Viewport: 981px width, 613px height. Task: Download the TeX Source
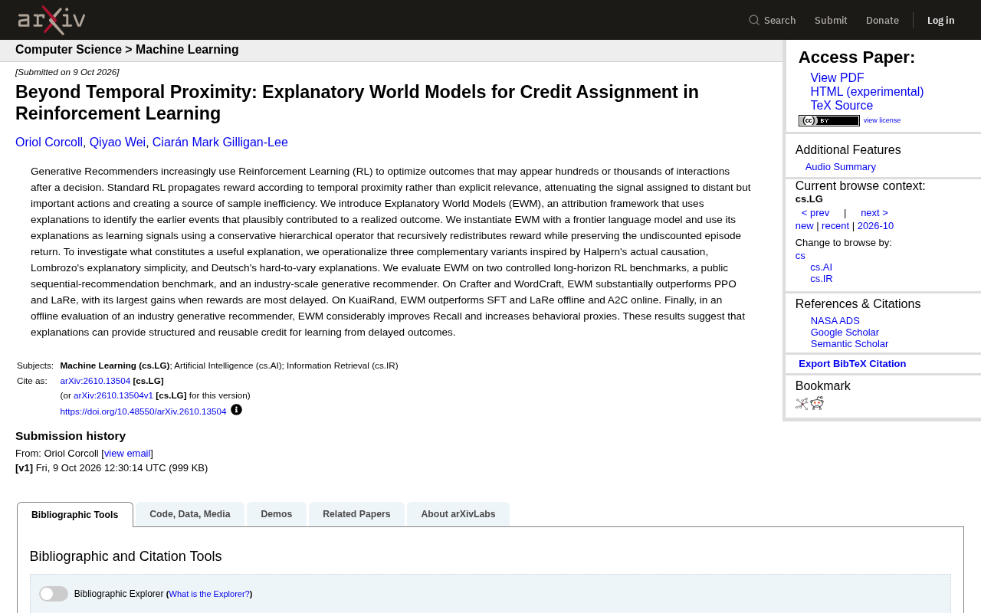pyautogui.click(x=842, y=106)
